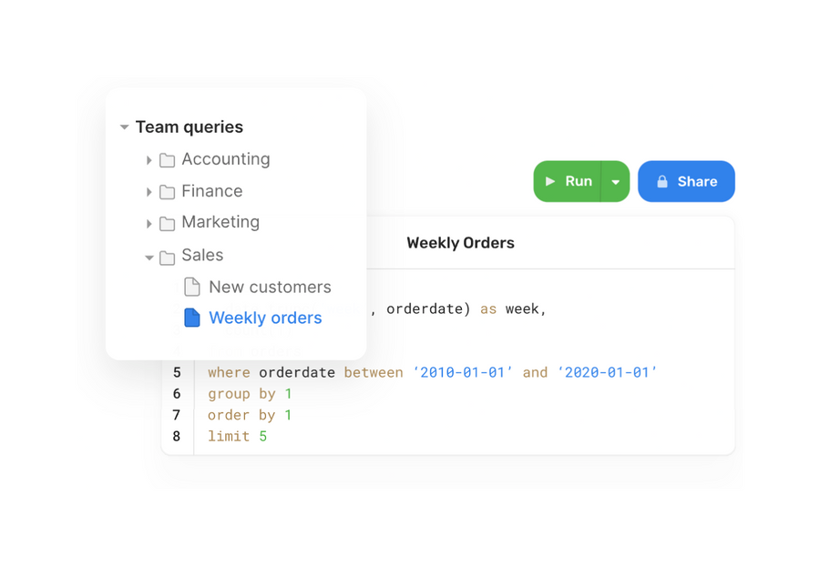The image size is (820, 566).
Task: Click the lock icon on the Share button
Action: [663, 181]
